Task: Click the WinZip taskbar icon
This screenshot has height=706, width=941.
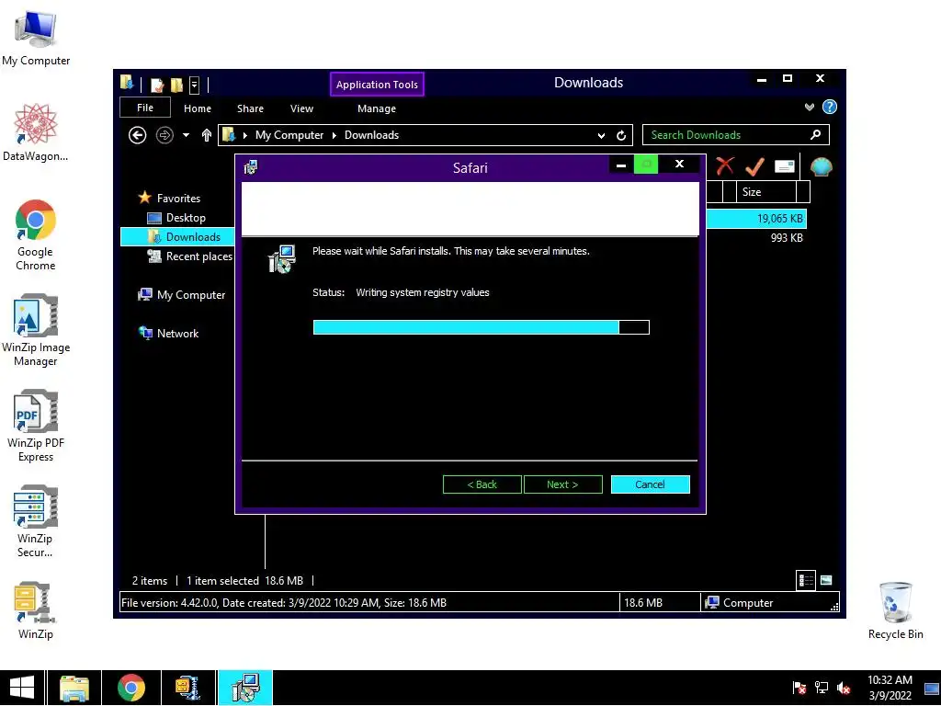Action: click(187, 688)
